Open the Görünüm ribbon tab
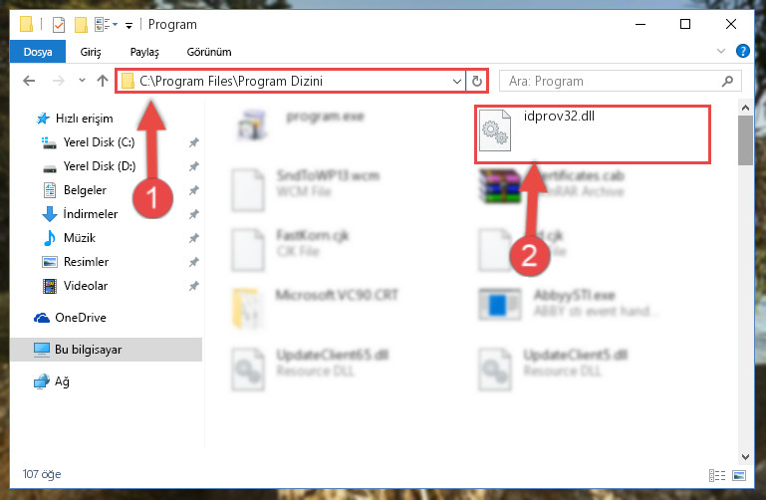Image resolution: width=766 pixels, height=500 pixels. coord(209,52)
